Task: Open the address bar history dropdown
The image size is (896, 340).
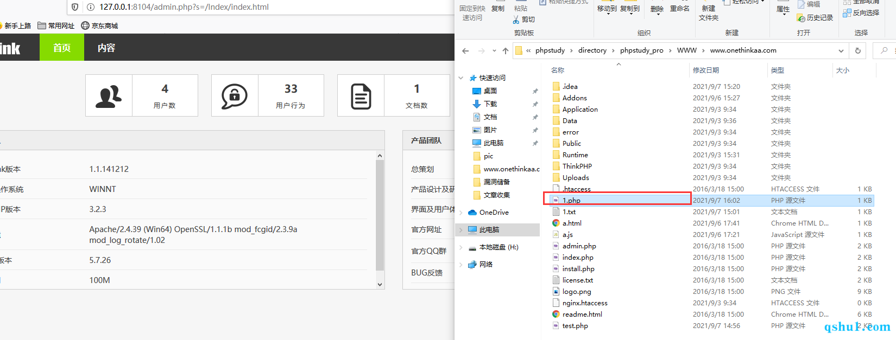Action: coord(841,50)
